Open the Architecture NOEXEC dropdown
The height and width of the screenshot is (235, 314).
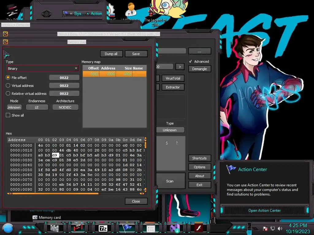65,107
